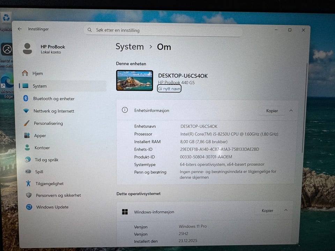335x251 pixels.
Task: Select Produkt-ID value 00330-50804-30701-AAOEM
Action: click(206, 157)
